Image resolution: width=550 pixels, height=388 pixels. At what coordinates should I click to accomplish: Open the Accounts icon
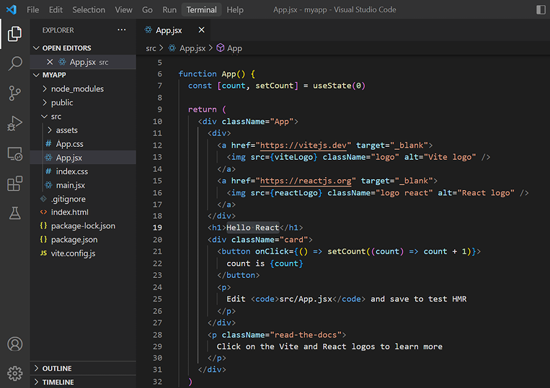14,343
